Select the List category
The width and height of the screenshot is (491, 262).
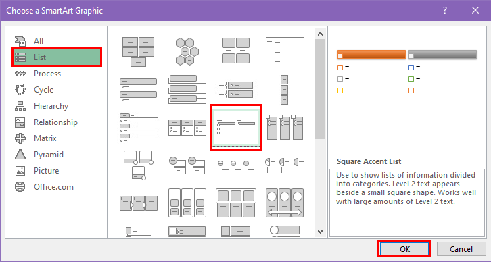tap(57, 57)
